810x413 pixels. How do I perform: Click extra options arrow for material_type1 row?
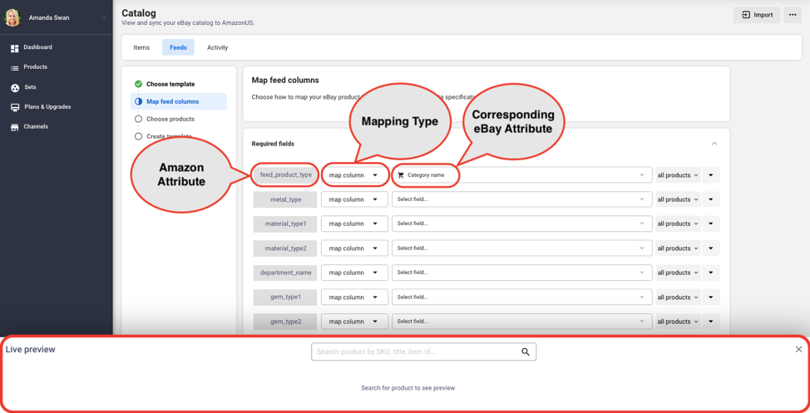pyautogui.click(x=711, y=224)
